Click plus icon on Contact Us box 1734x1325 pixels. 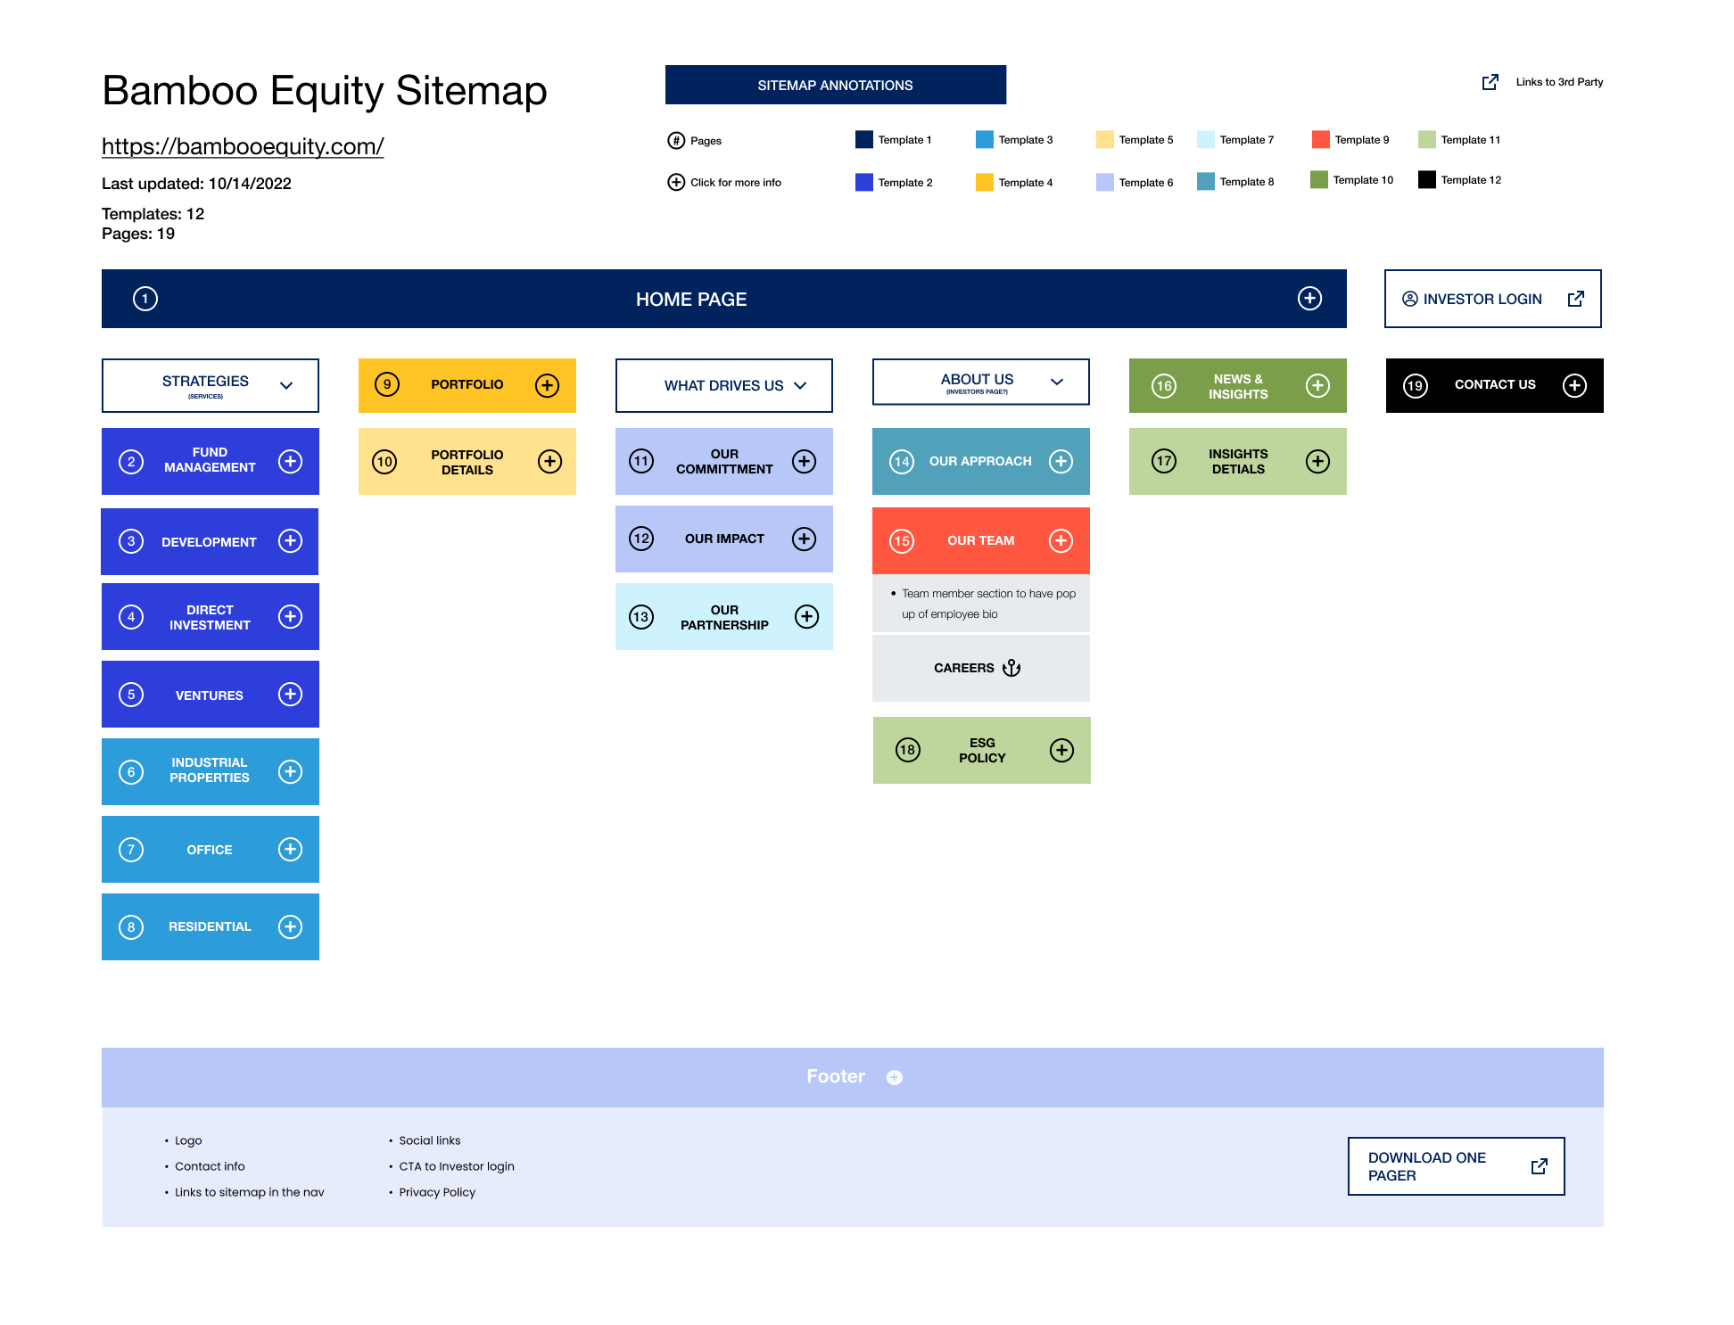(x=1574, y=385)
